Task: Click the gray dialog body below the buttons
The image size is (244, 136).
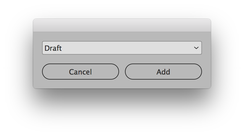Action: (122, 84)
